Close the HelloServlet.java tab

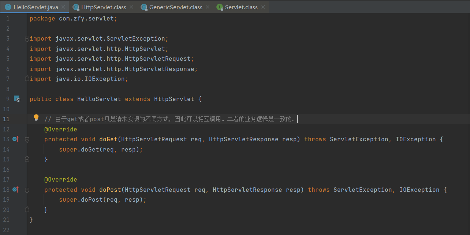pos(63,7)
